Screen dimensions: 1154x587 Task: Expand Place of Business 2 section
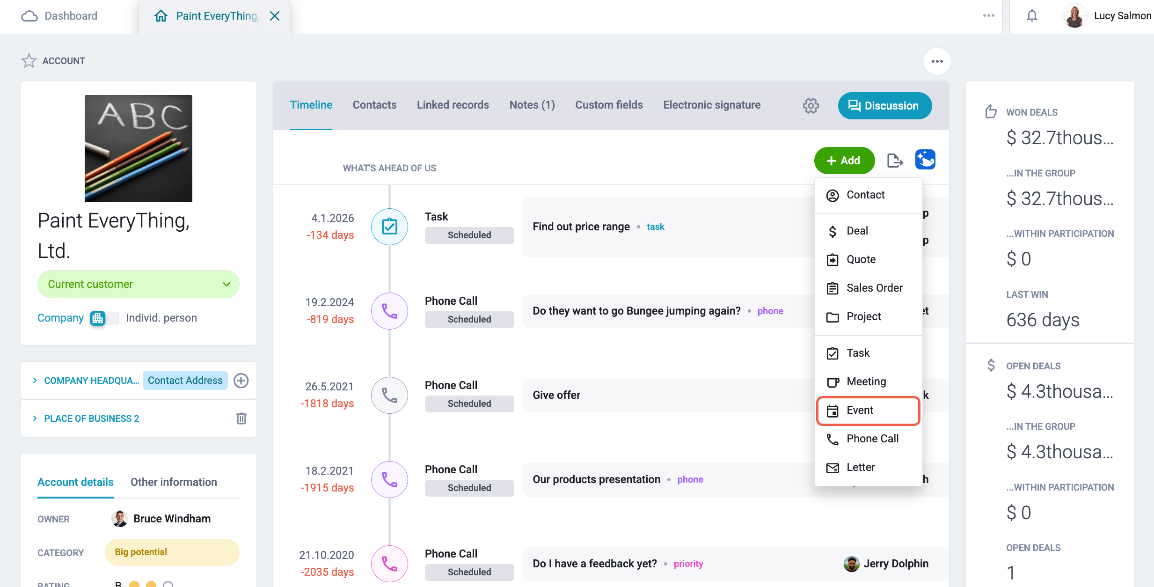(x=35, y=418)
